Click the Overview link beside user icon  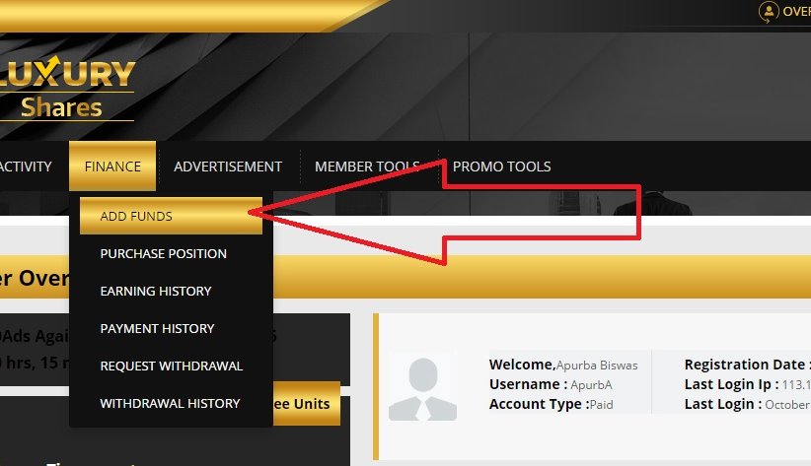(x=796, y=12)
